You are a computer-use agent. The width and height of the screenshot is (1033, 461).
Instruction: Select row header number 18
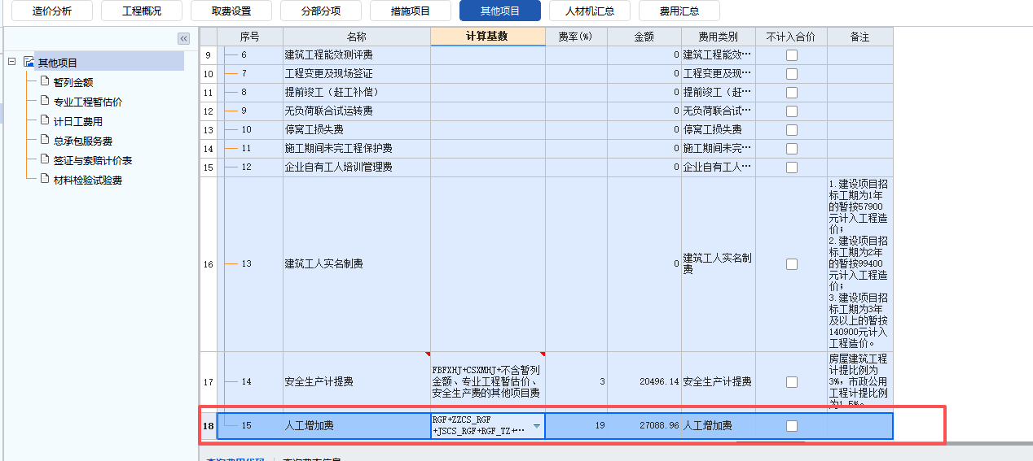[208, 425]
